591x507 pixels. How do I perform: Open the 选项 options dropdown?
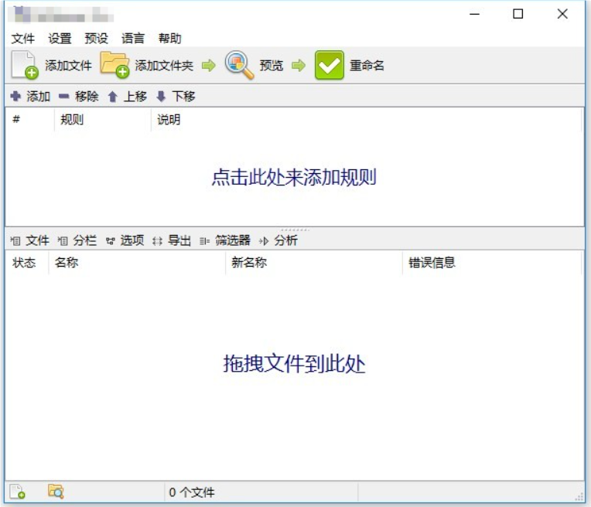click(x=125, y=240)
